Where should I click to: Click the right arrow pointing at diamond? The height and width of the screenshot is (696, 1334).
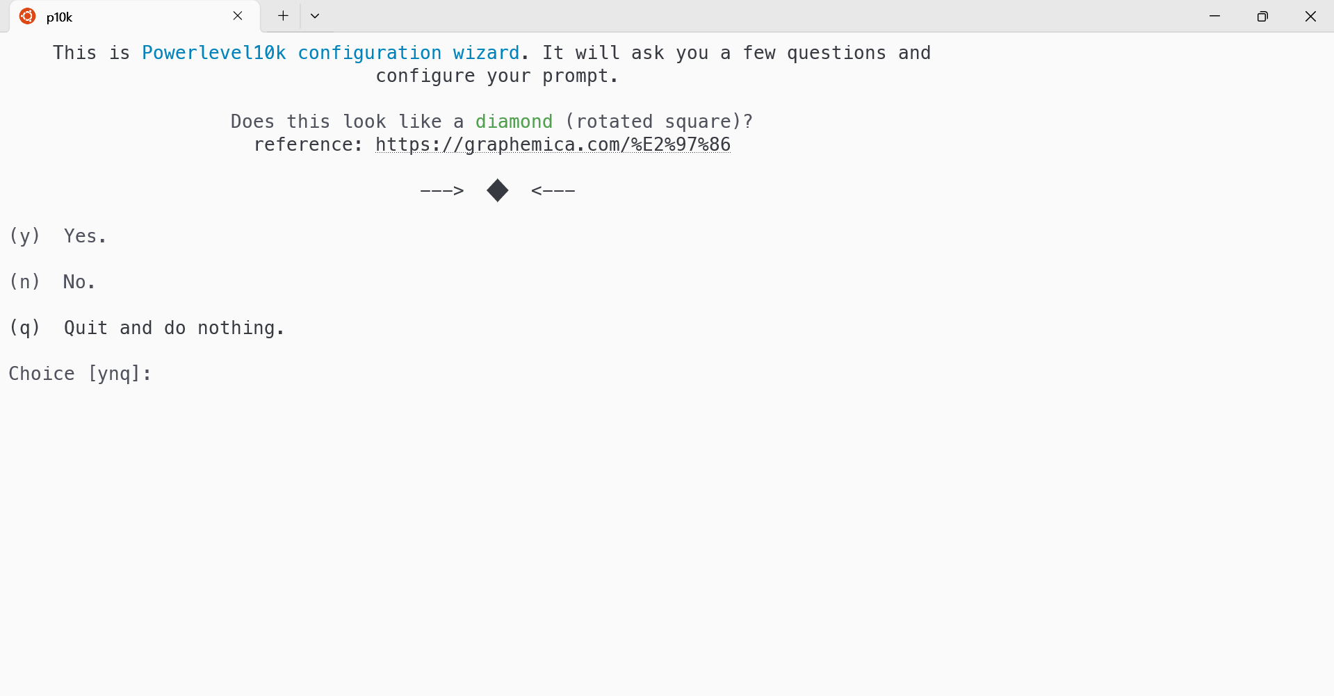(553, 190)
